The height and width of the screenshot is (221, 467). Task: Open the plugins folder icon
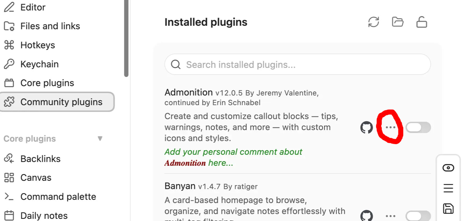point(398,22)
